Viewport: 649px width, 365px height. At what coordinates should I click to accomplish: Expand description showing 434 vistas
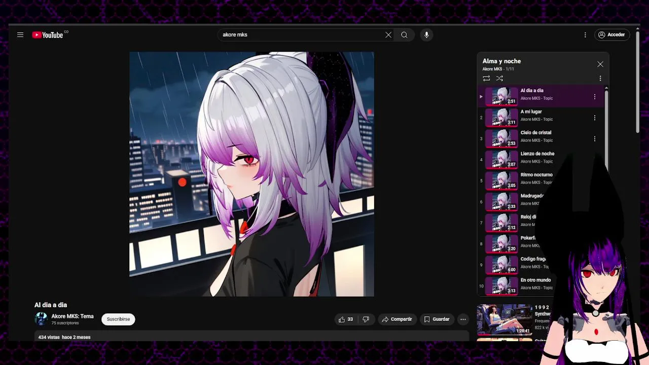251,337
